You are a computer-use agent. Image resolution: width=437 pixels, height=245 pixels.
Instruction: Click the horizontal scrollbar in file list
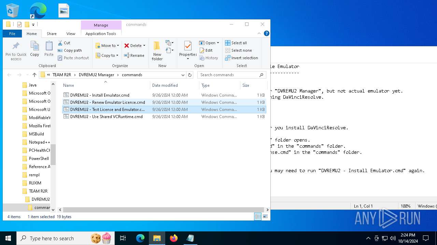click(x=163, y=210)
